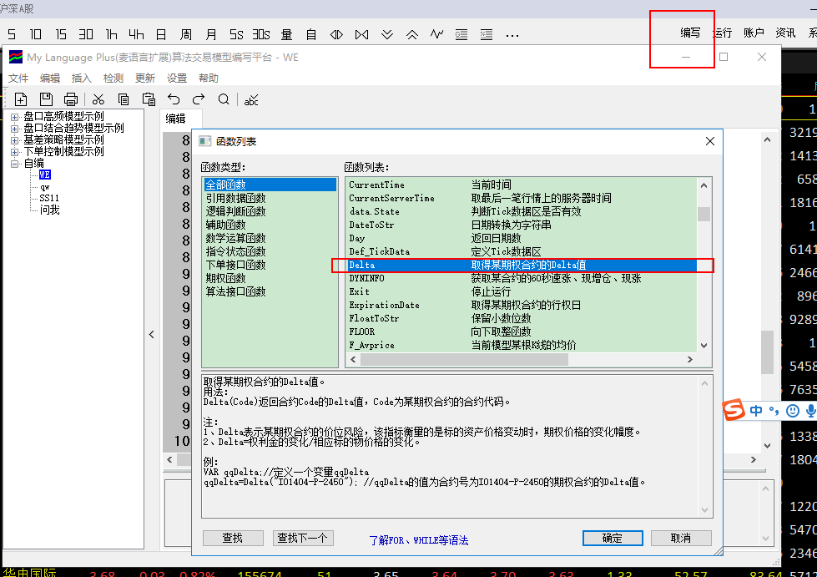The width and height of the screenshot is (817, 577).
Task: Click the Undo arrow icon
Action: pos(174,99)
